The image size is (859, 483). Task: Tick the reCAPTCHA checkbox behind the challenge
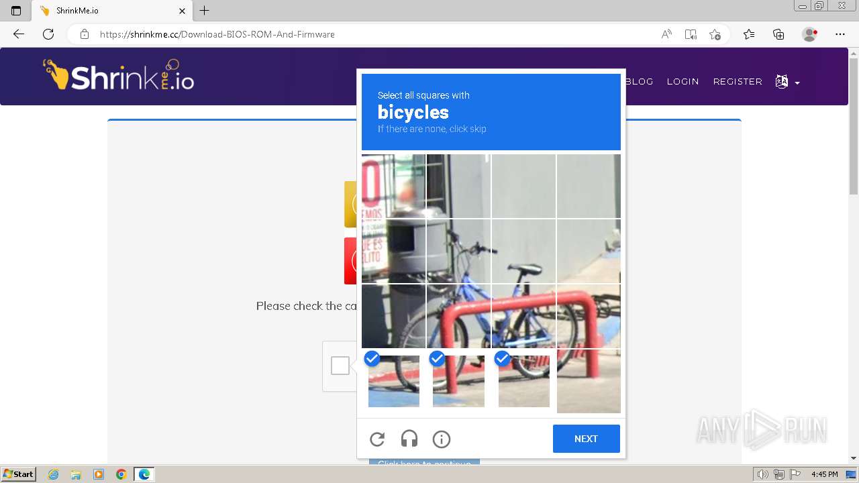(x=340, y=366)
